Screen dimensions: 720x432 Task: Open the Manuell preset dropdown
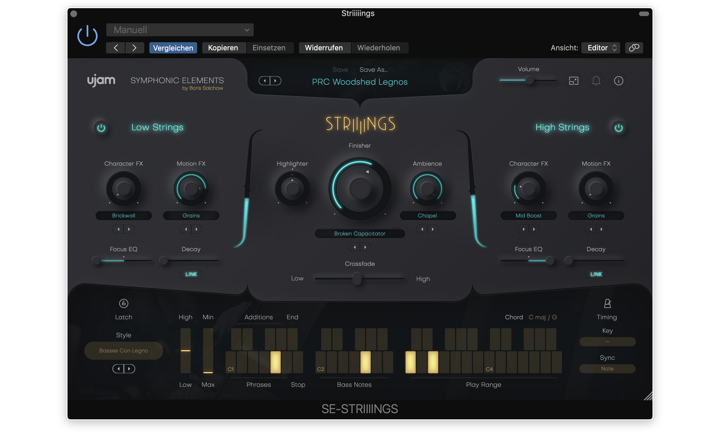coord(179,30)
